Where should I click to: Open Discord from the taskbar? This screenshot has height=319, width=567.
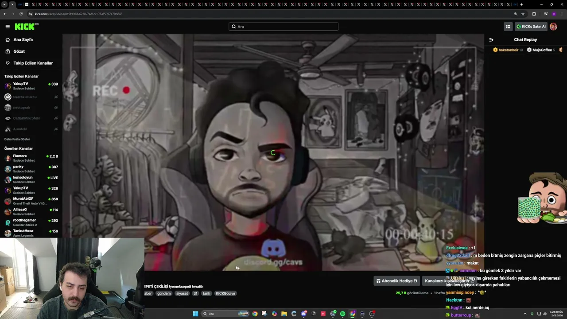(303, 314)
